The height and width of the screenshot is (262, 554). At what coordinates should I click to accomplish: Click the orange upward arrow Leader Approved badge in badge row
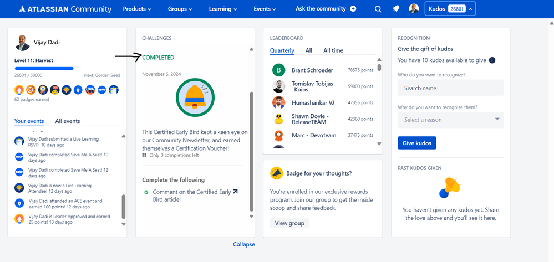coord(19,90)
